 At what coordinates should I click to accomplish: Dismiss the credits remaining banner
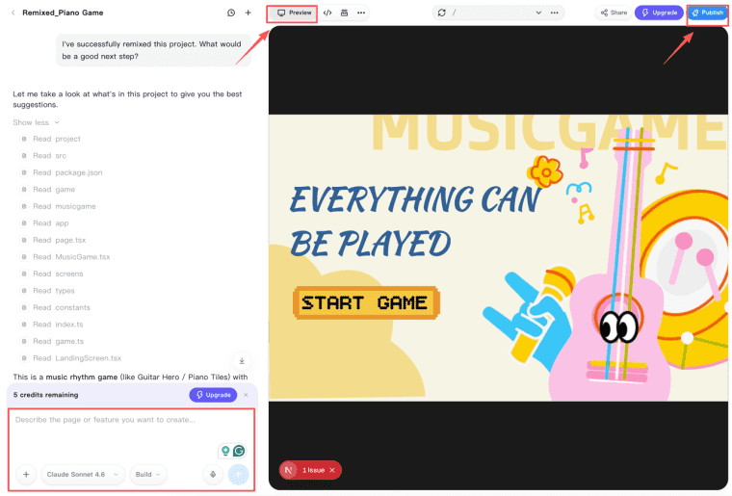pos(246,395)
